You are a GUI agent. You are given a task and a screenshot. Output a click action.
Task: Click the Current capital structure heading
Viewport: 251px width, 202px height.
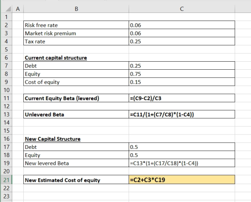[56, 58]
